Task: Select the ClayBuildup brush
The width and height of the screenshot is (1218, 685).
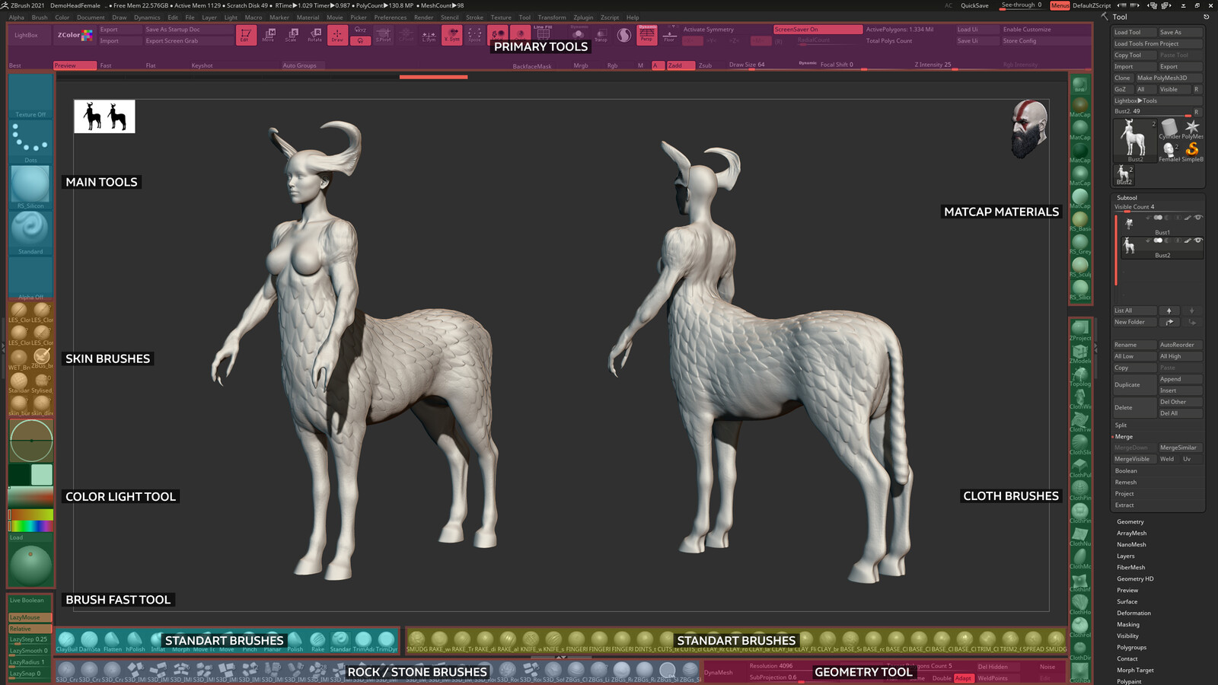Action: (66, 641)
